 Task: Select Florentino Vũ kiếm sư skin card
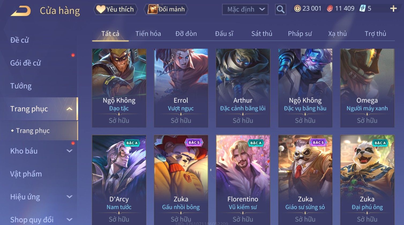[x=243, y=180]
